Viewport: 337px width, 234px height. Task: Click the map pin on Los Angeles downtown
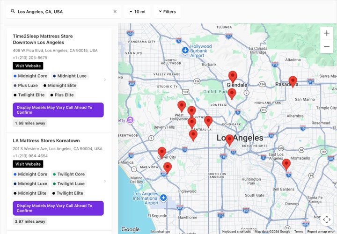pyautogui.click(x=229, y=140)
